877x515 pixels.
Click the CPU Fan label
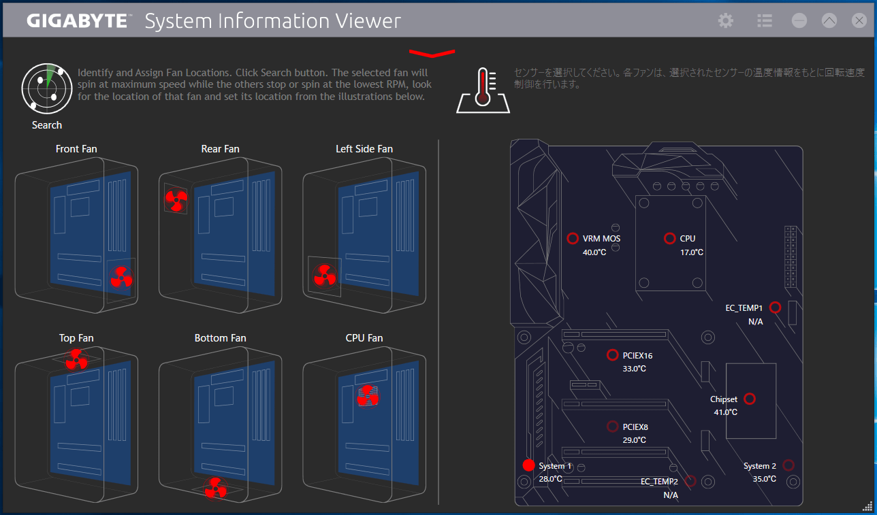(364, 338)
